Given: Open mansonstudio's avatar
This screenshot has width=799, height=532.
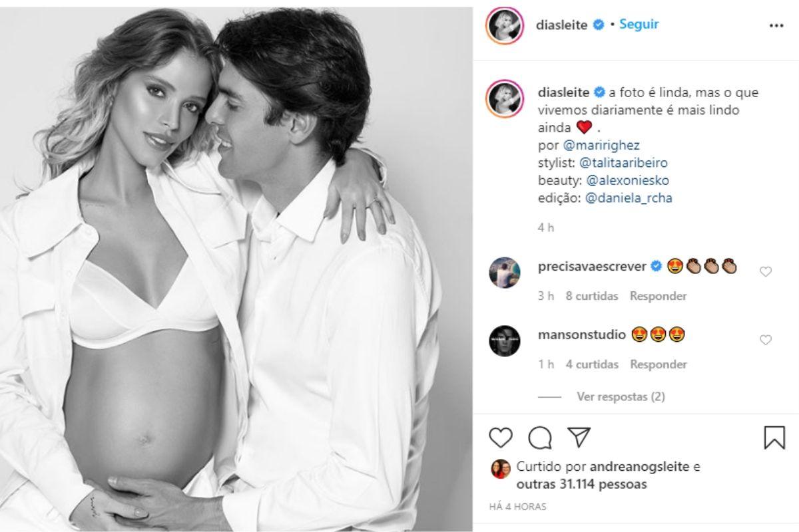Looking at the screenshot, I should [504, 340].
